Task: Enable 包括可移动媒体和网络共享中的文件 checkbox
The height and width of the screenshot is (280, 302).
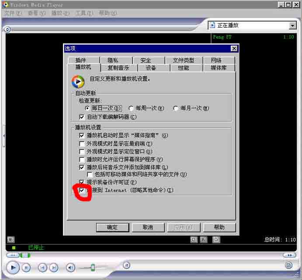Action: 90,174
